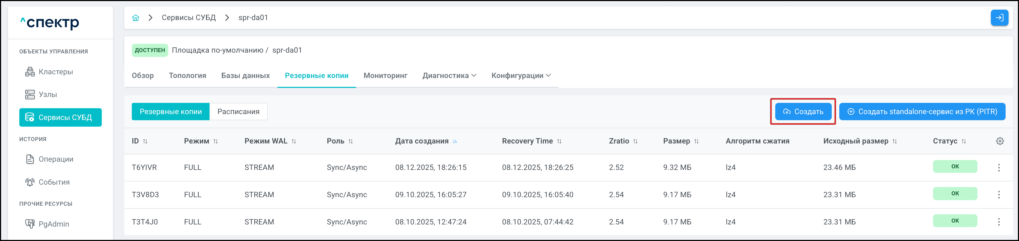Click the home icon in breadcrumb
The height and width of the screenshot is (241, 1019).
tap(136, 18)
